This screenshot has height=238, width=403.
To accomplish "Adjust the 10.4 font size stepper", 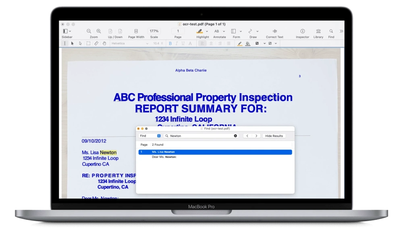I will tap(162, 43).
